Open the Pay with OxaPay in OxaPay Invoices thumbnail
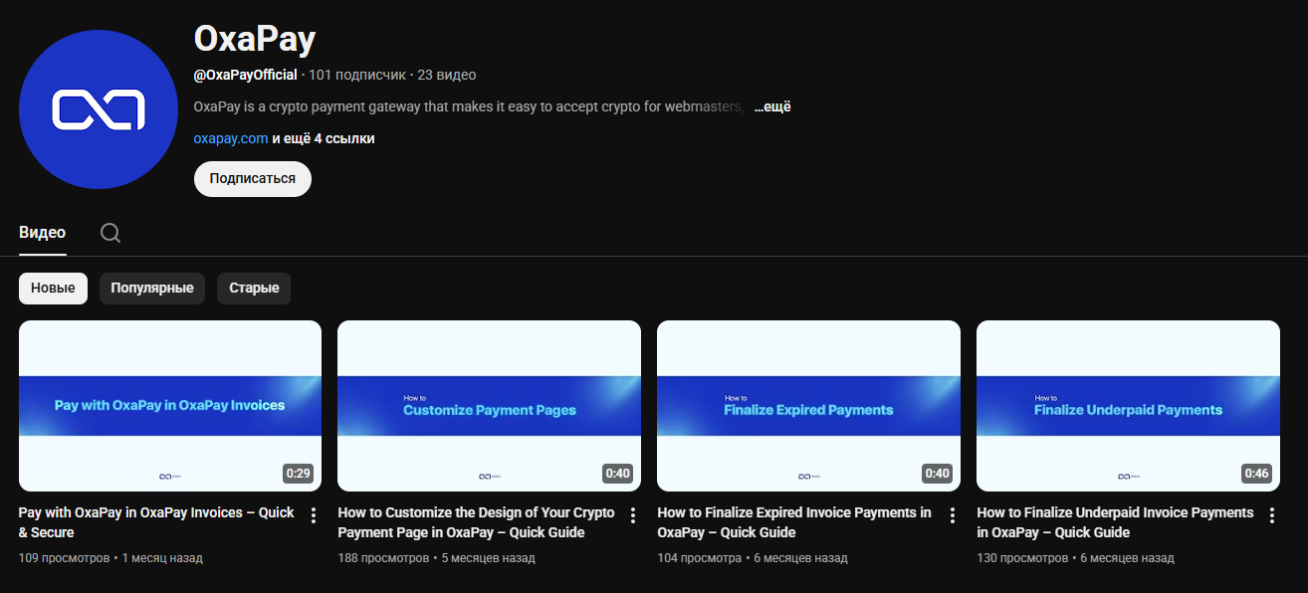This screenshot has height=593, width=1308. 170,406
